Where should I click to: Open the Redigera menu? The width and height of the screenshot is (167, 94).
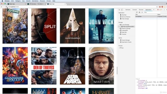click(x=18, y=1)
